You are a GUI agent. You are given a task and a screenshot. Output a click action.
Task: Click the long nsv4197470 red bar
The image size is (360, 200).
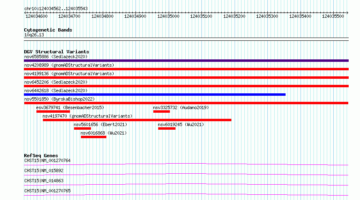tap(137, 120)
